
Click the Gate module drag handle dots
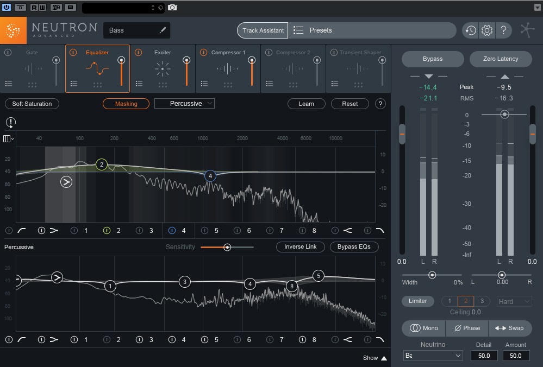pos(32,84)
